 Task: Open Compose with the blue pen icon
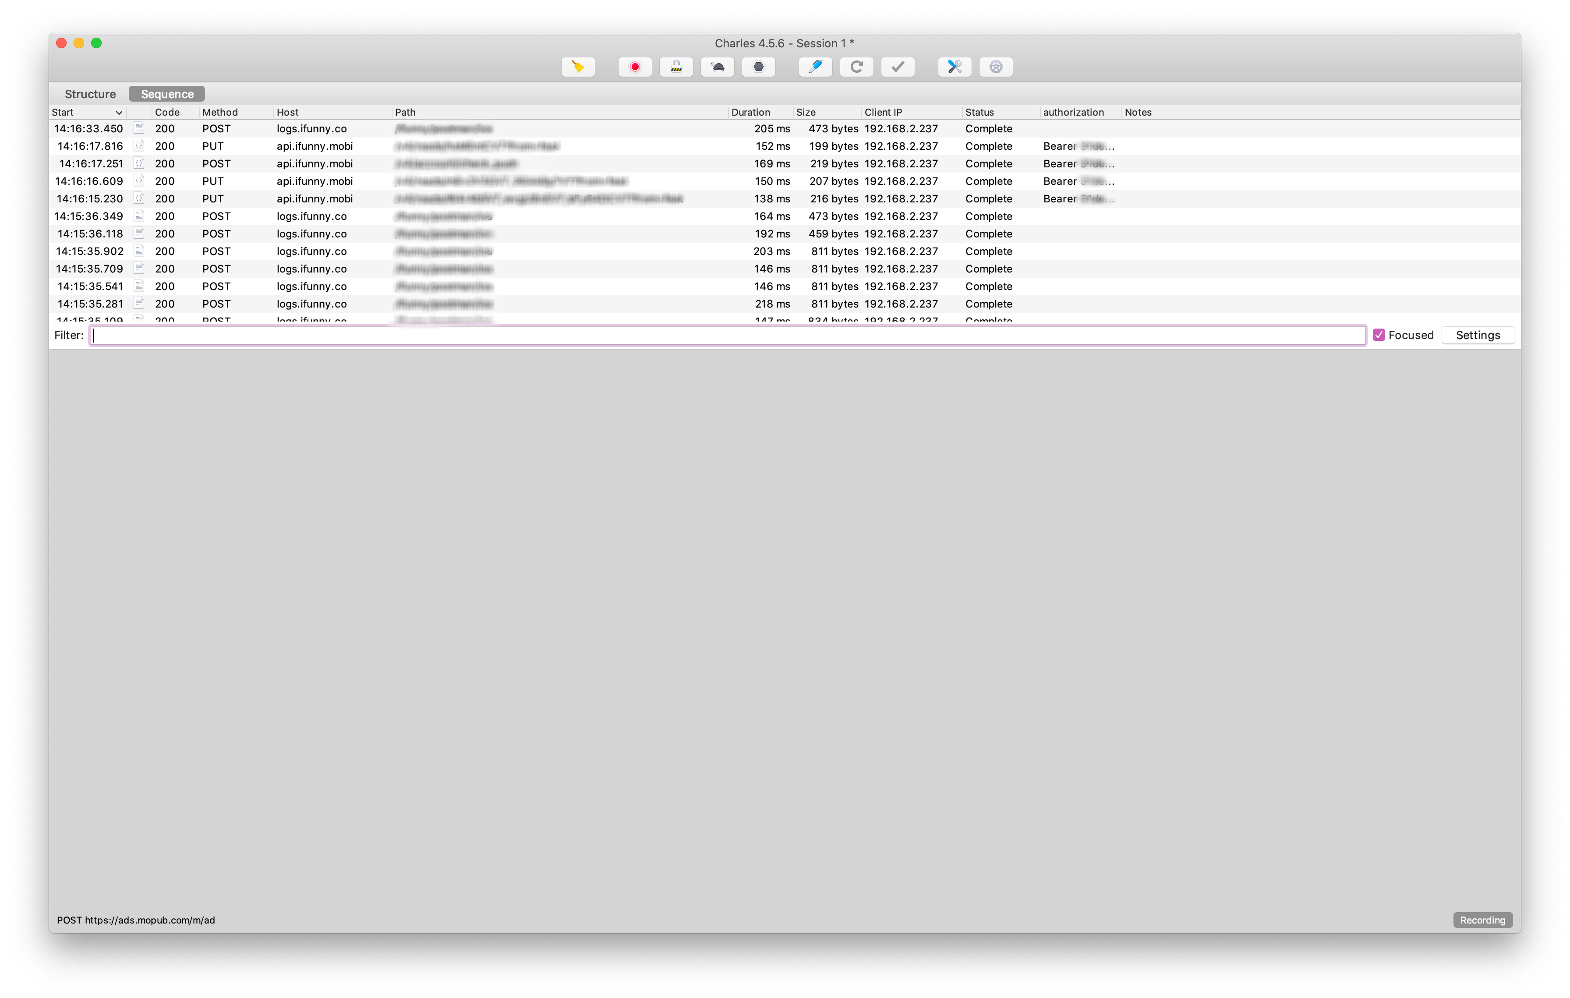tap(815, 67)
